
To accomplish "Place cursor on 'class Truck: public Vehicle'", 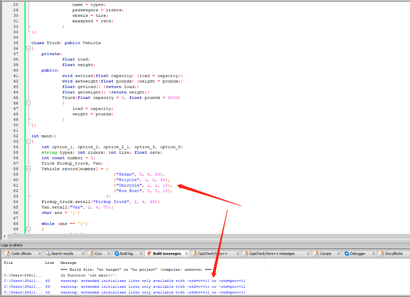I will pyautogui.click(x=66, y=42).
